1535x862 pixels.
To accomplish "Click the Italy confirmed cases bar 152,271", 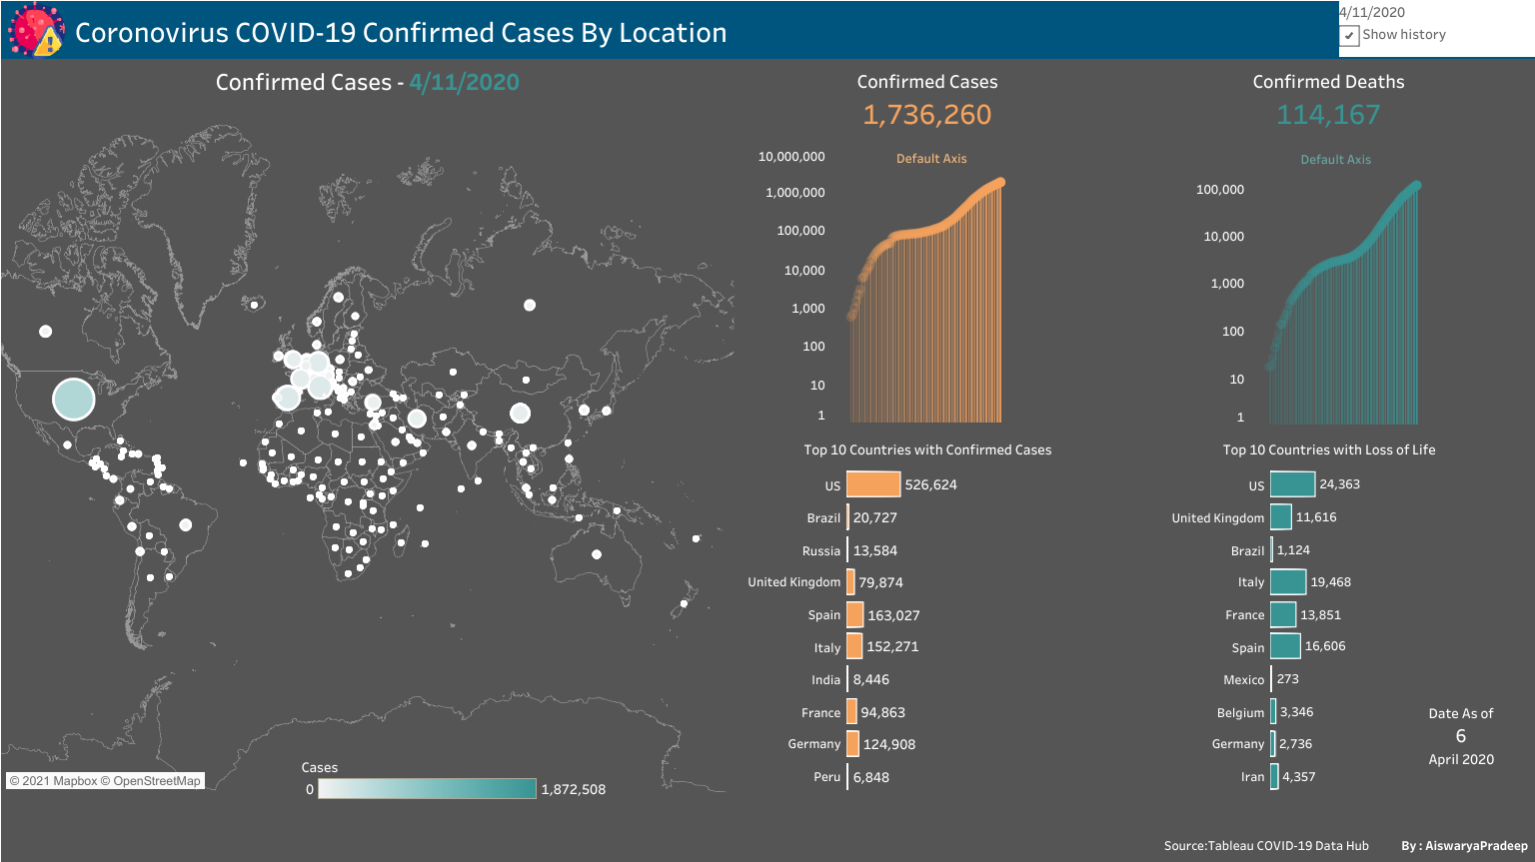I will [x=854, y=646].
